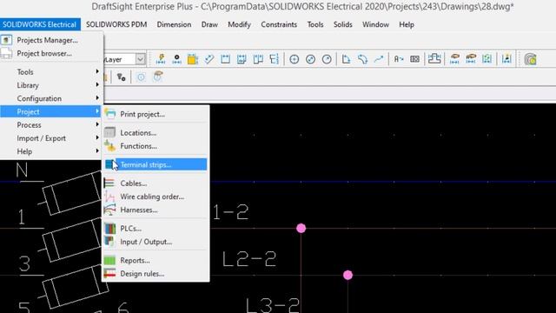Open Wire cabling order
This screenshot has width=556, height=313.
pos(156,196)
